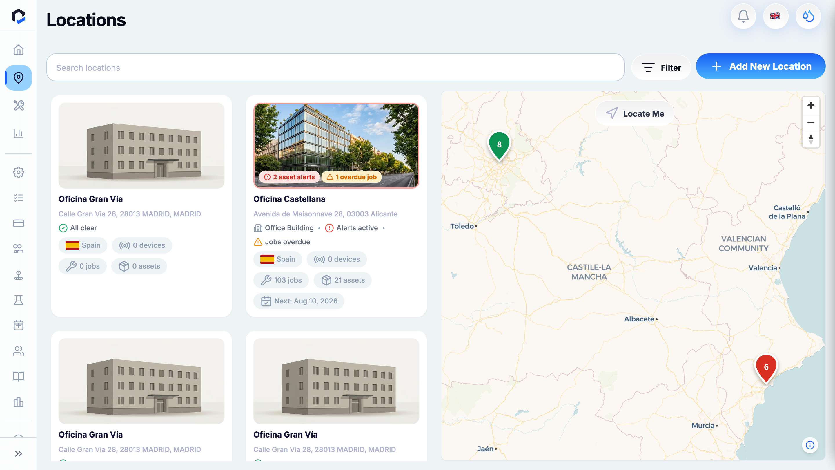Select the red map marker showing 6
Viewport: 835px width, 470px height.
(x=766, y=368)
